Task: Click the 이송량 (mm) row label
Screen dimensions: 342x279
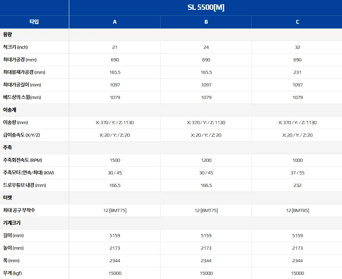Action: 15,122
